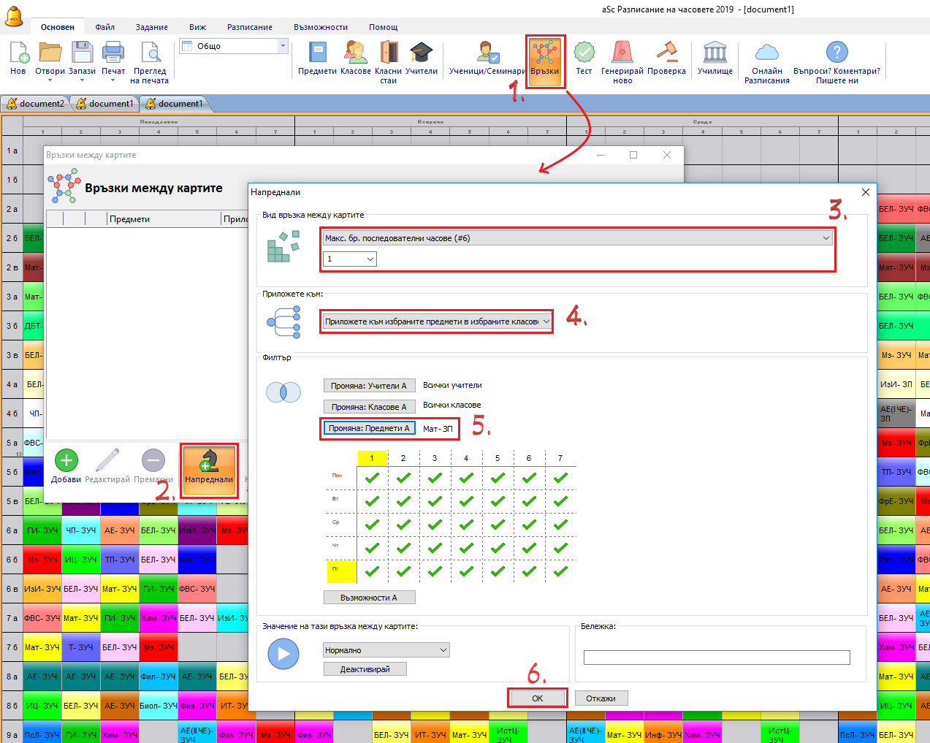
Task: Switch to the document2 tab
Action: click(35, 104)
